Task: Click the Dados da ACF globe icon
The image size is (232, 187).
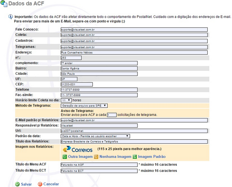Action: (4, 4)
